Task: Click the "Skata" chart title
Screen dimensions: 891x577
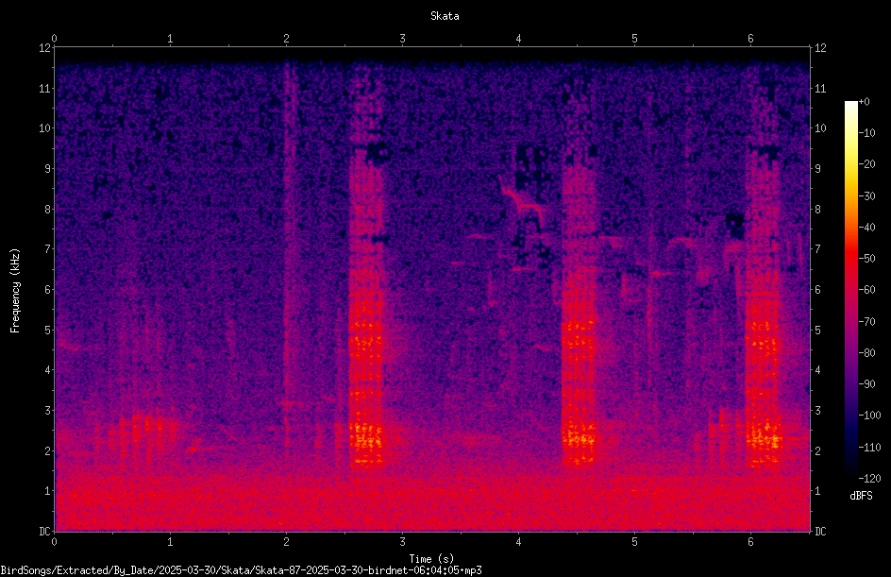Action: coord(445,16)
